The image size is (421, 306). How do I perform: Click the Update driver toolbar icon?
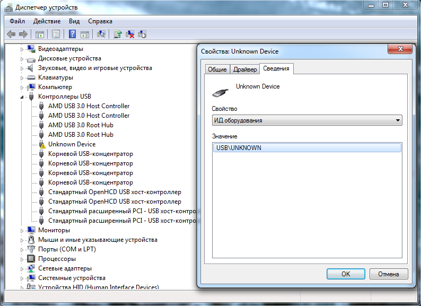pos(118,34)
